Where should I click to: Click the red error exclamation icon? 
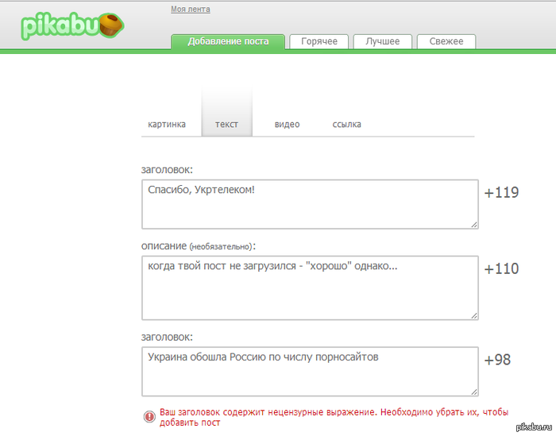(149, 416)
